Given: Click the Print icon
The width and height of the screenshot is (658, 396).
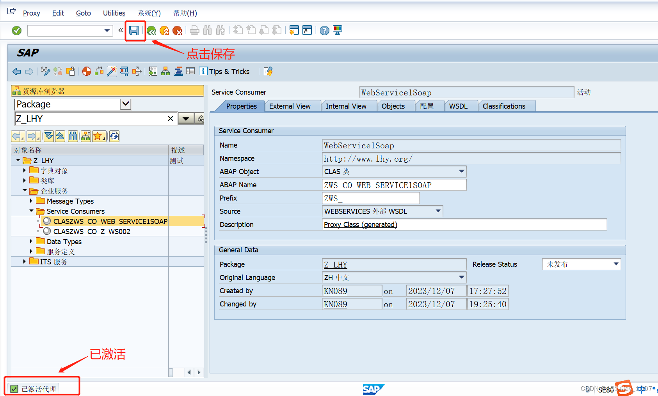Looking at the screenshot, I should pos(195,30).
